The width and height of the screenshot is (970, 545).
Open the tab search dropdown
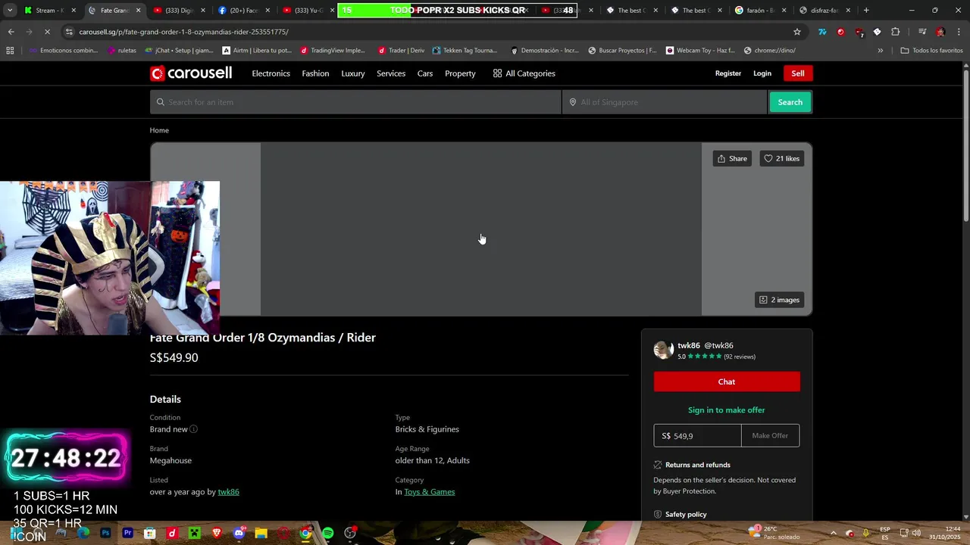tap(10, 11)
